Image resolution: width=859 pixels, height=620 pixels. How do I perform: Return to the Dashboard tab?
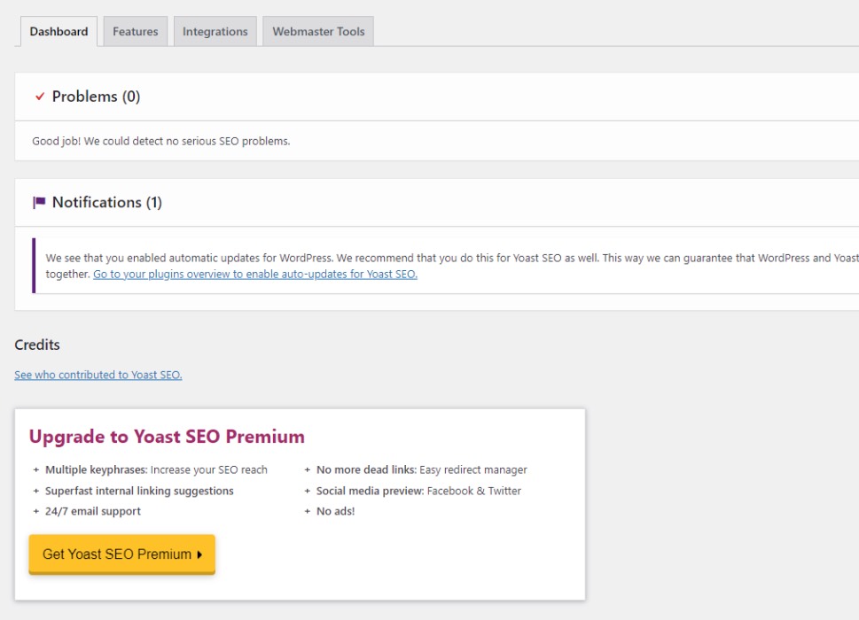pyautogui.click(x=58, y=30)
